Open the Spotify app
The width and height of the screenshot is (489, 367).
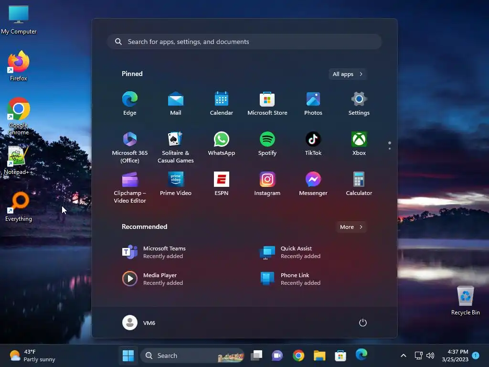(x=267, y=143)
